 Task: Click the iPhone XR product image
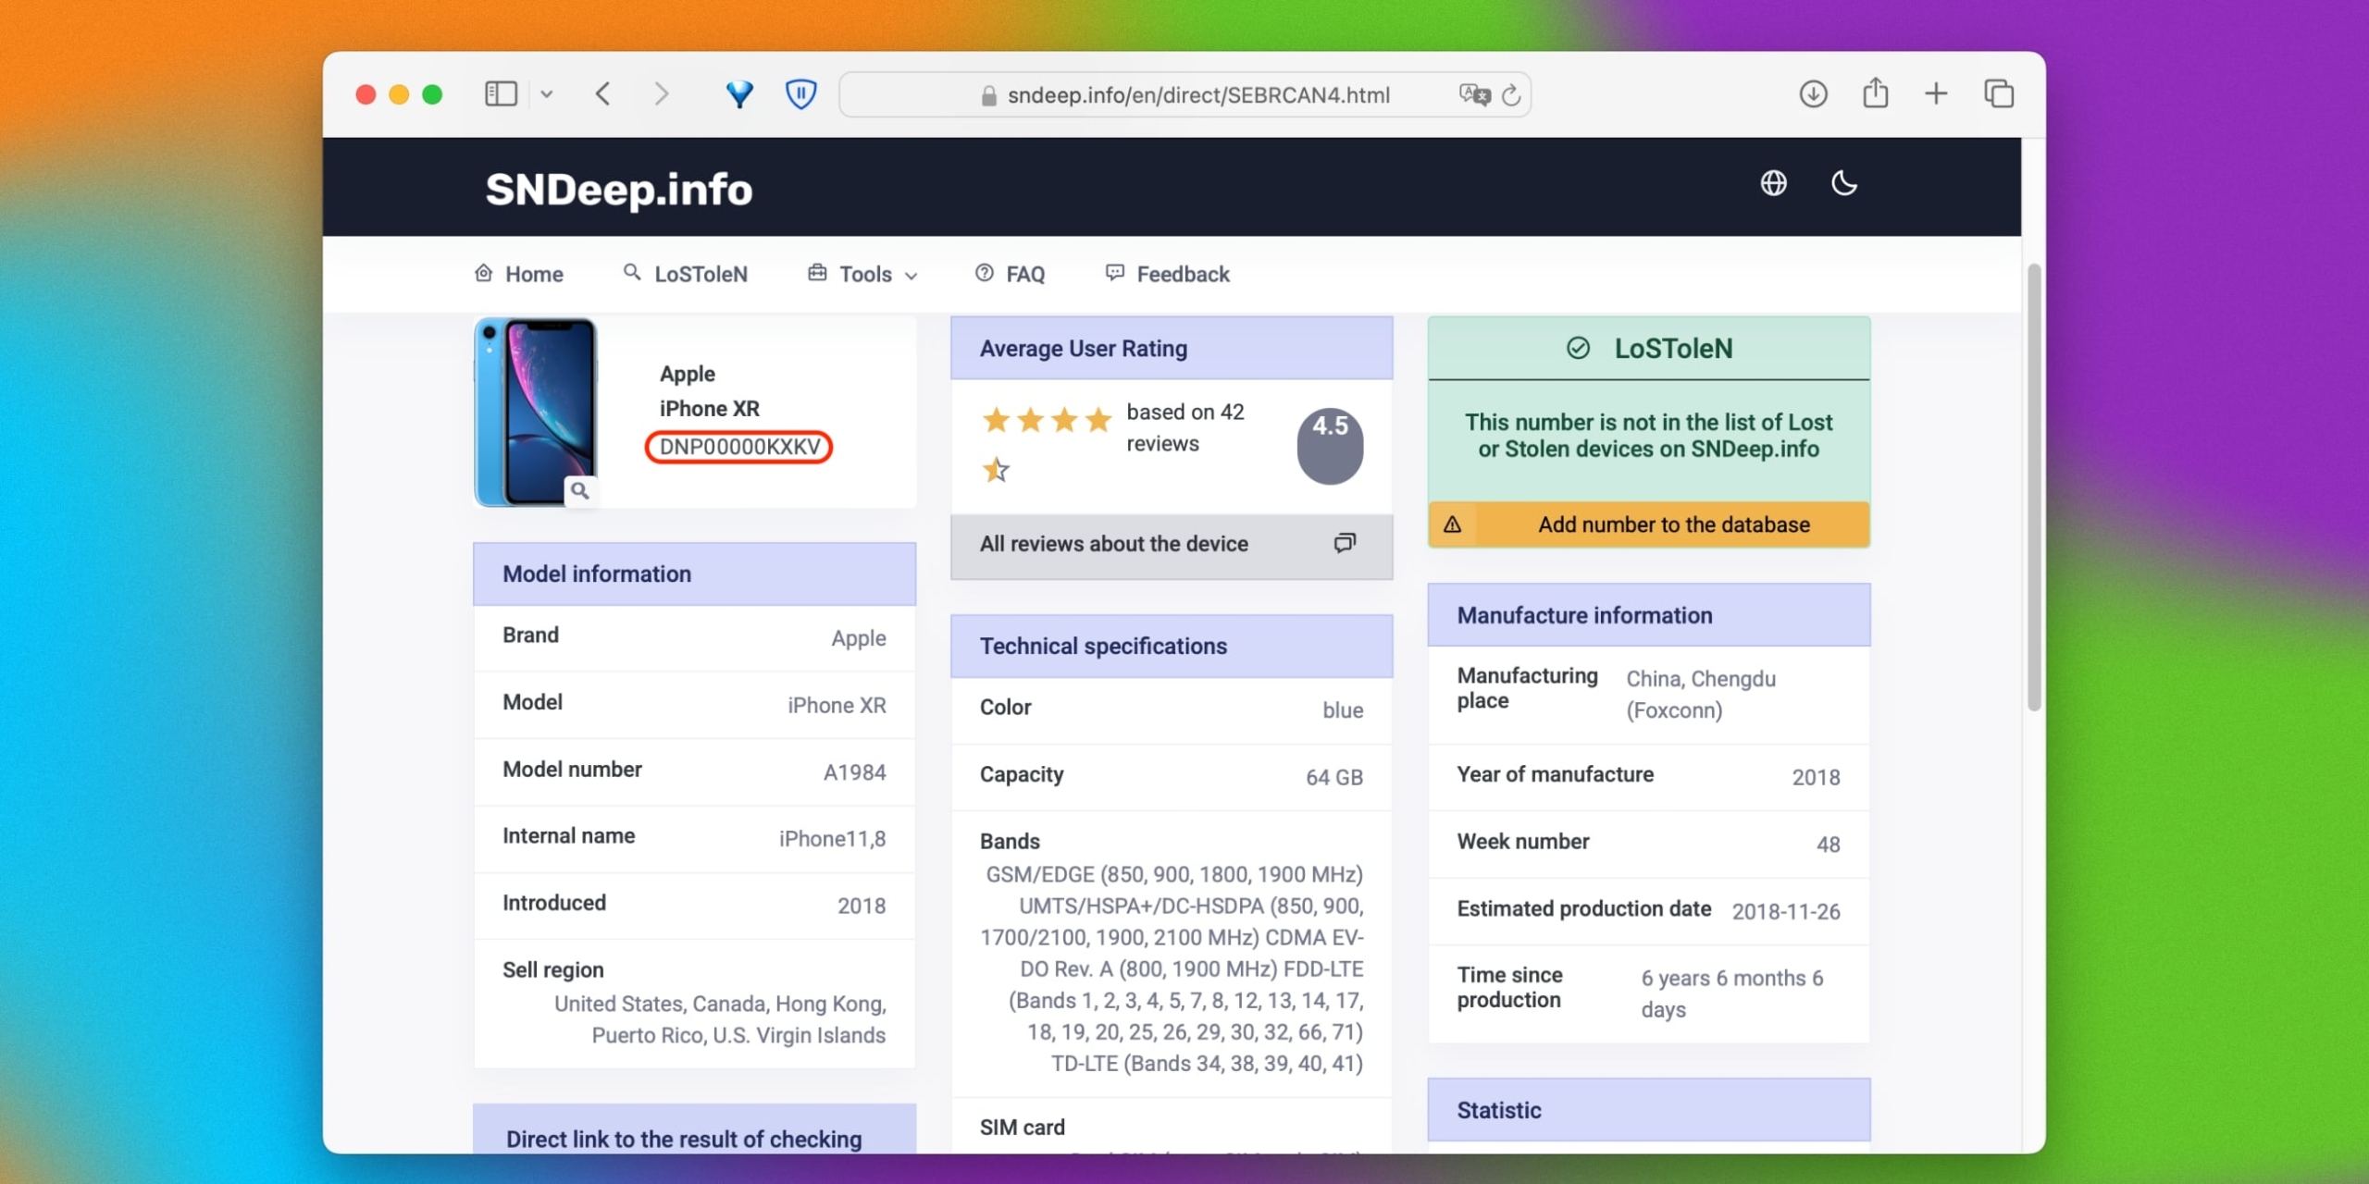click(x=536, y=413)
